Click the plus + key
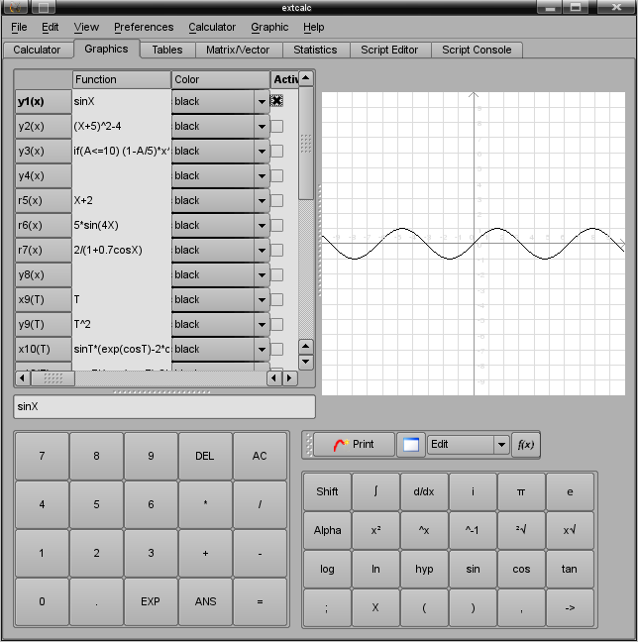The width and height of the screenshot is (638, 642). click(205, 553)
